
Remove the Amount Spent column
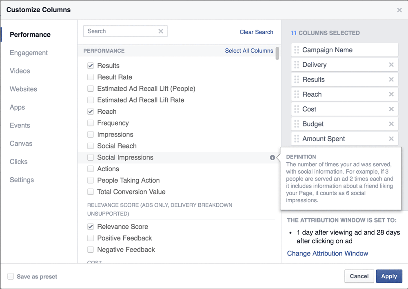391,139
